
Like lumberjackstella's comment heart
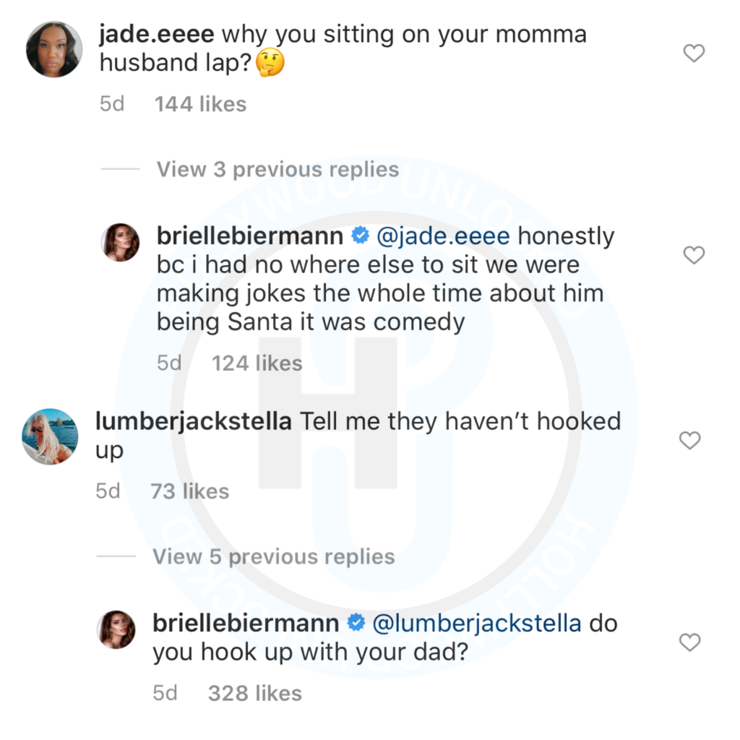pos(690,439)
